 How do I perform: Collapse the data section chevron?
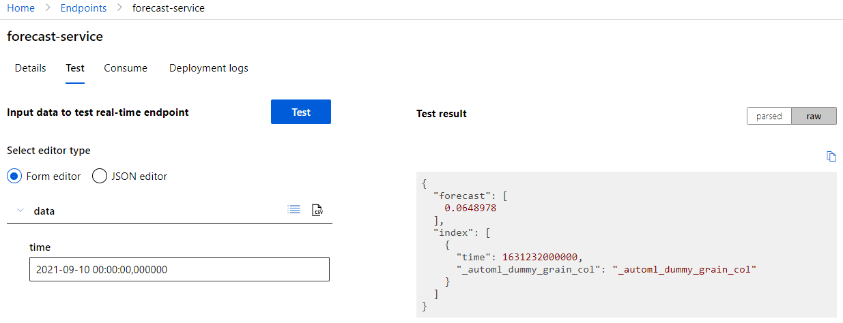20,211
